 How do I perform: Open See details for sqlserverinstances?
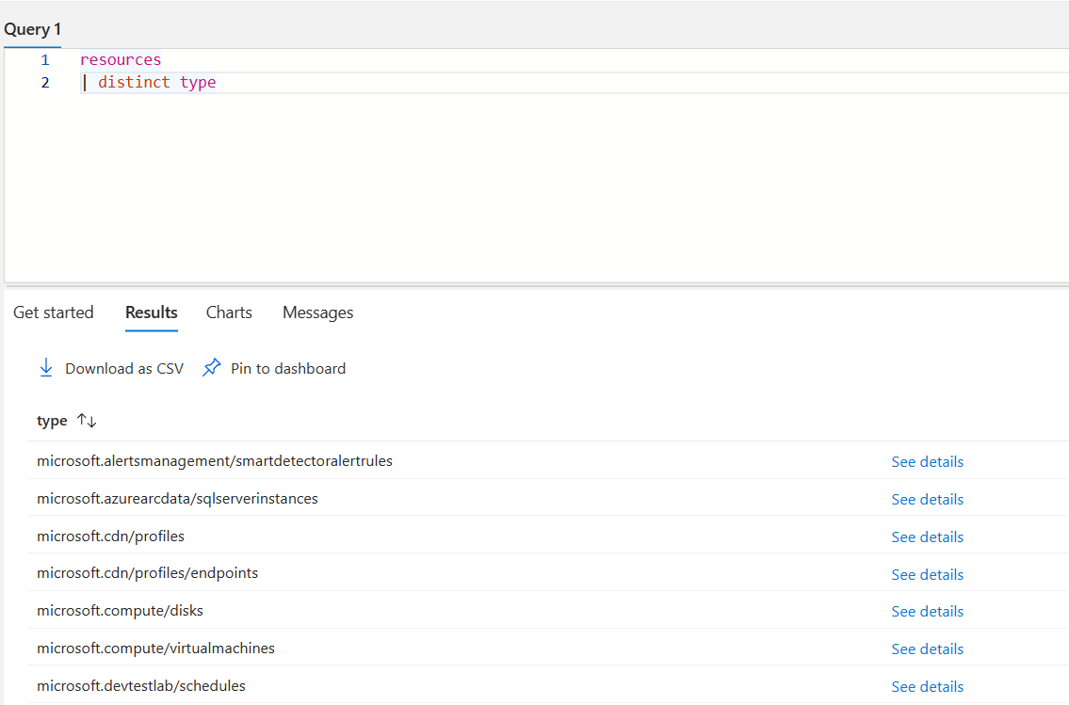click(927, 499)
